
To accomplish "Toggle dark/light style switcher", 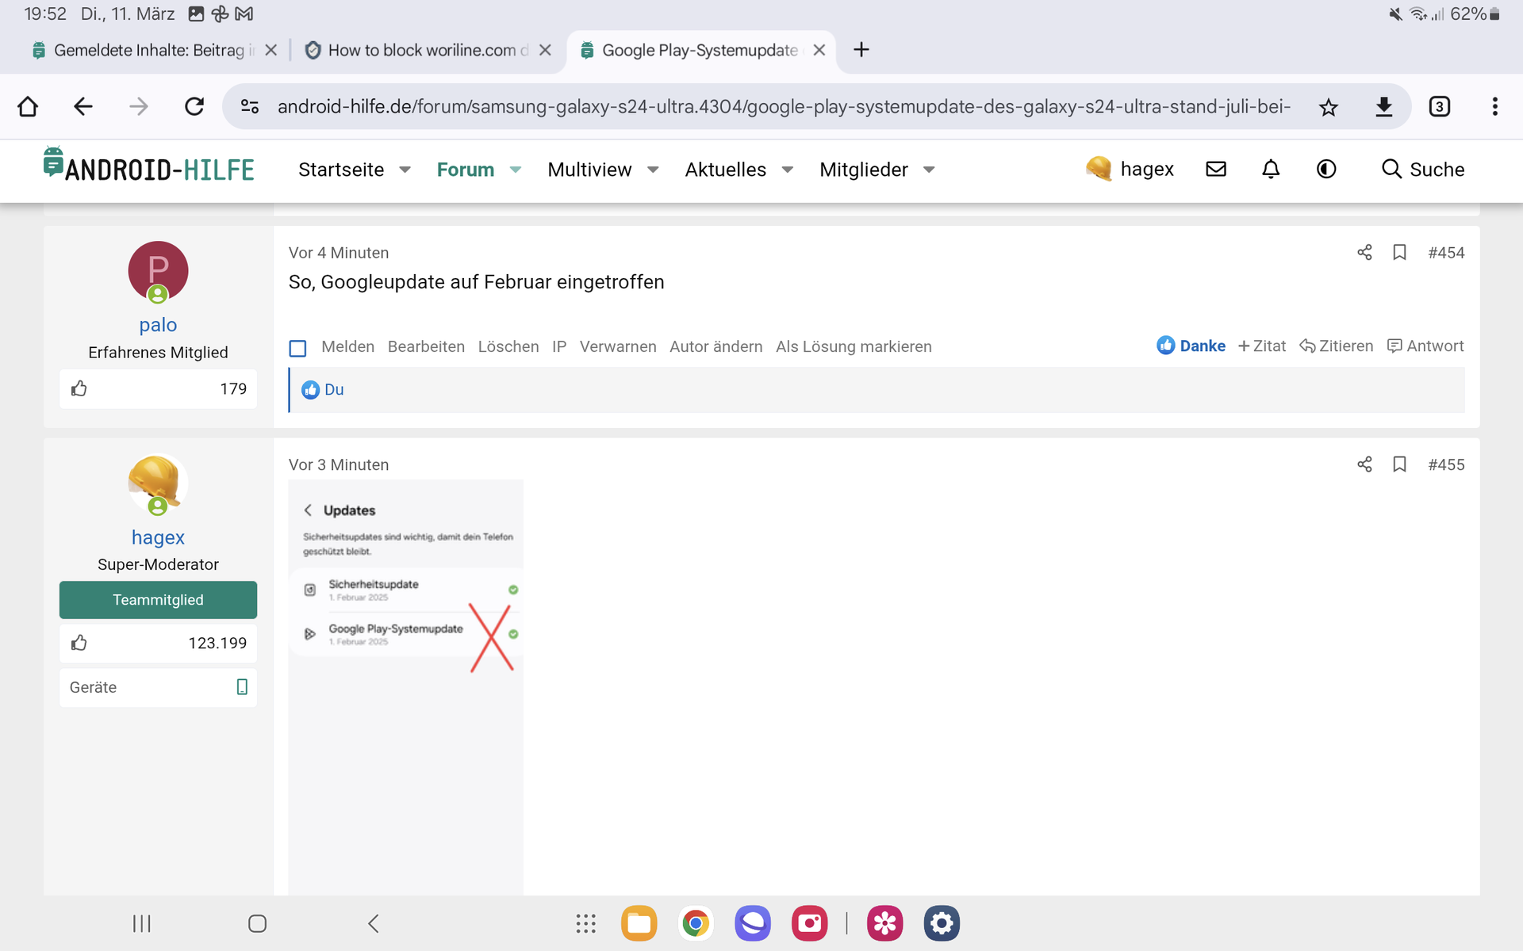I will pos(1326,169).
